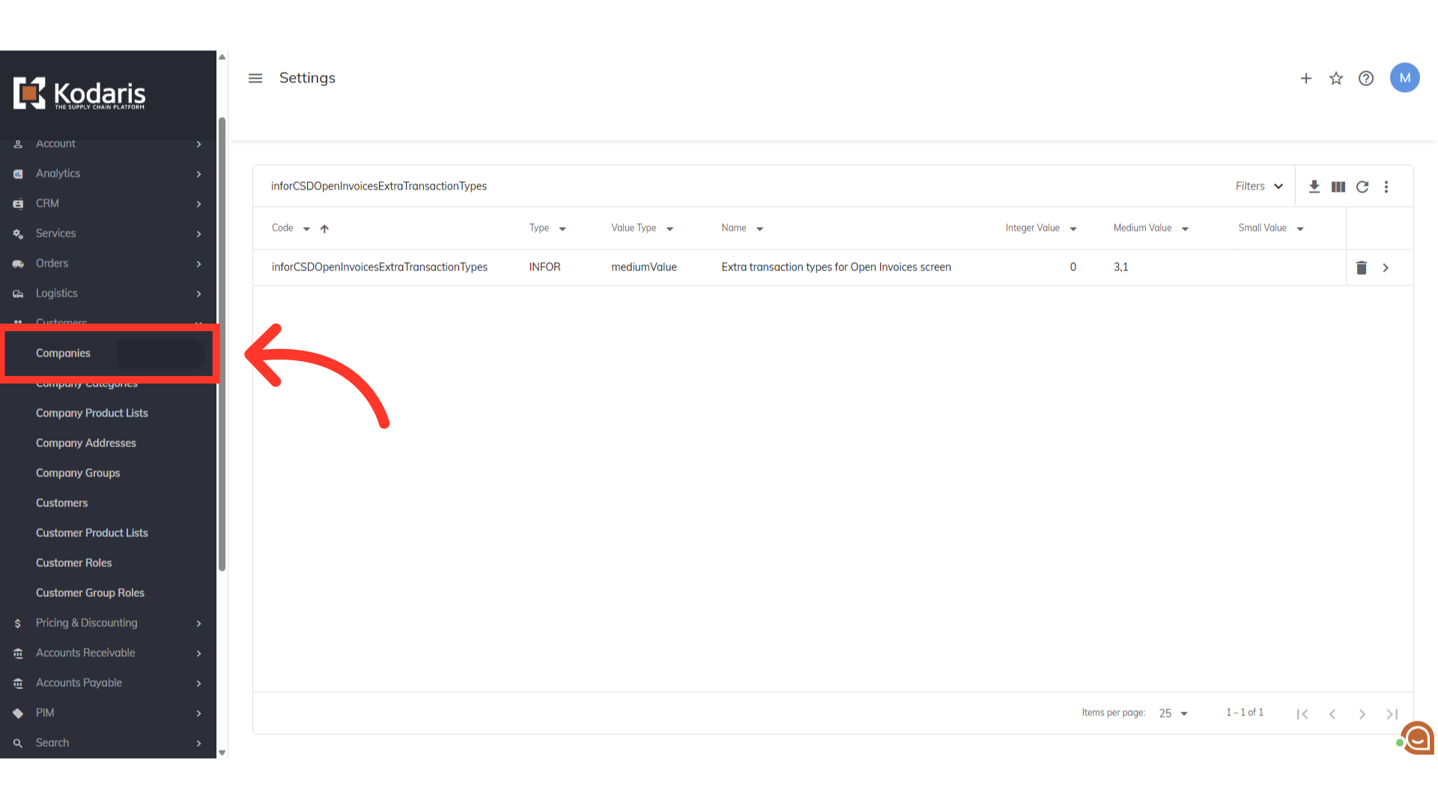Click the star favorite icon

point(1335,78)
